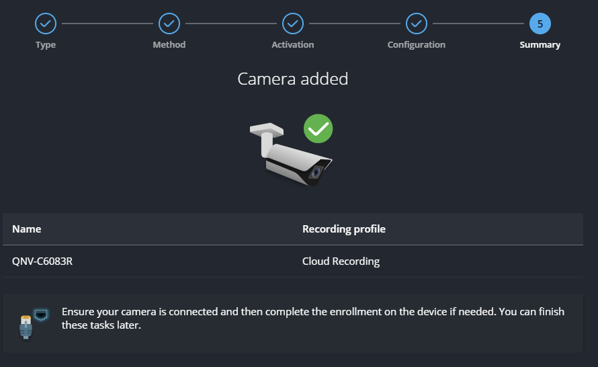Jump to the Configuration step label
The width and height of the screenshot is (598, 367).
coord(417,45)
